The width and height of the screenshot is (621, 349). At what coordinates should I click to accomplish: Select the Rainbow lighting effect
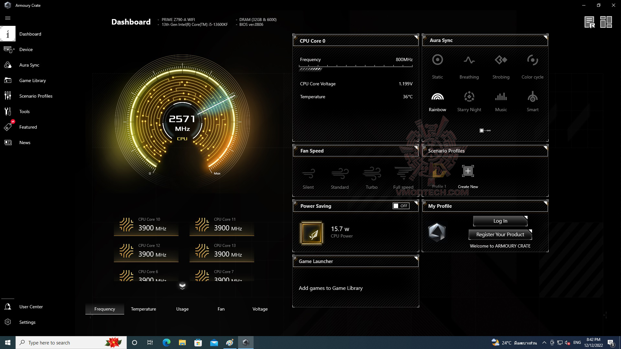(x=437, y=97)
